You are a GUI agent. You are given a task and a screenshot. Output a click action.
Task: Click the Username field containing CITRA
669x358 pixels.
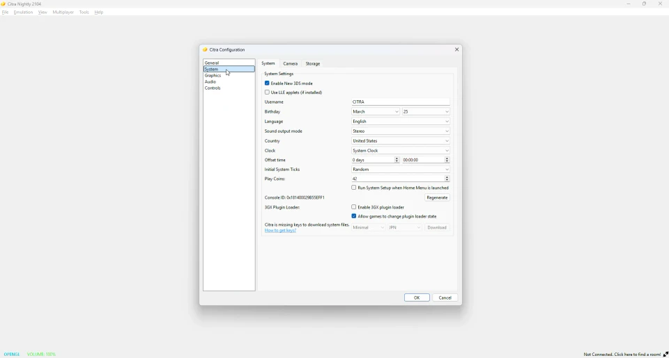(x=400, y=101)
